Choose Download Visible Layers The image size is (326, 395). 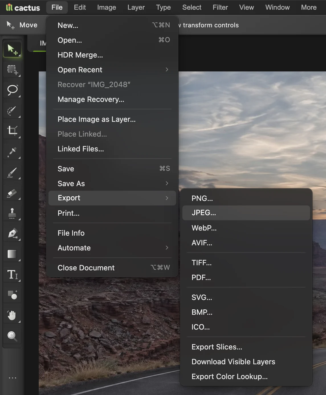[246, 362]
